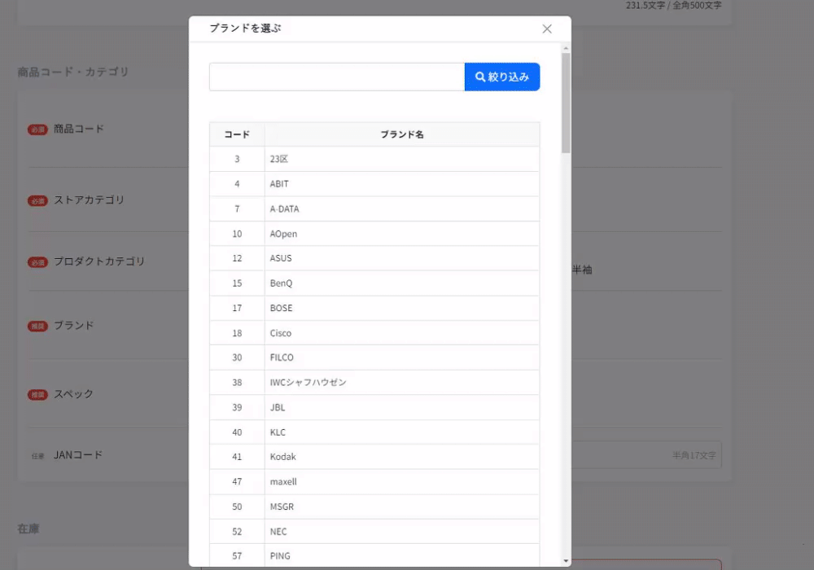Click code 38 cell
This screenshot has width=814, height=570.
[x=237, y=382]
